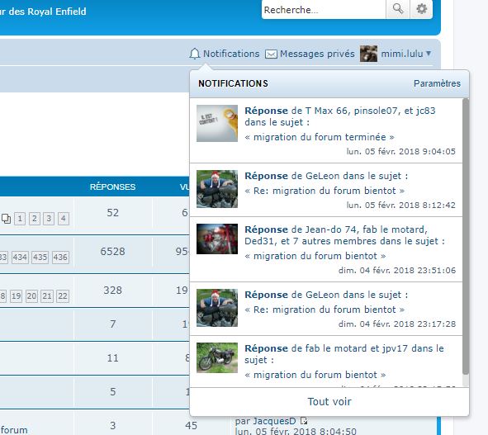Click GeLeon avatar in 23:17:28 notification

pyautogui.click(x=217, y=308)
